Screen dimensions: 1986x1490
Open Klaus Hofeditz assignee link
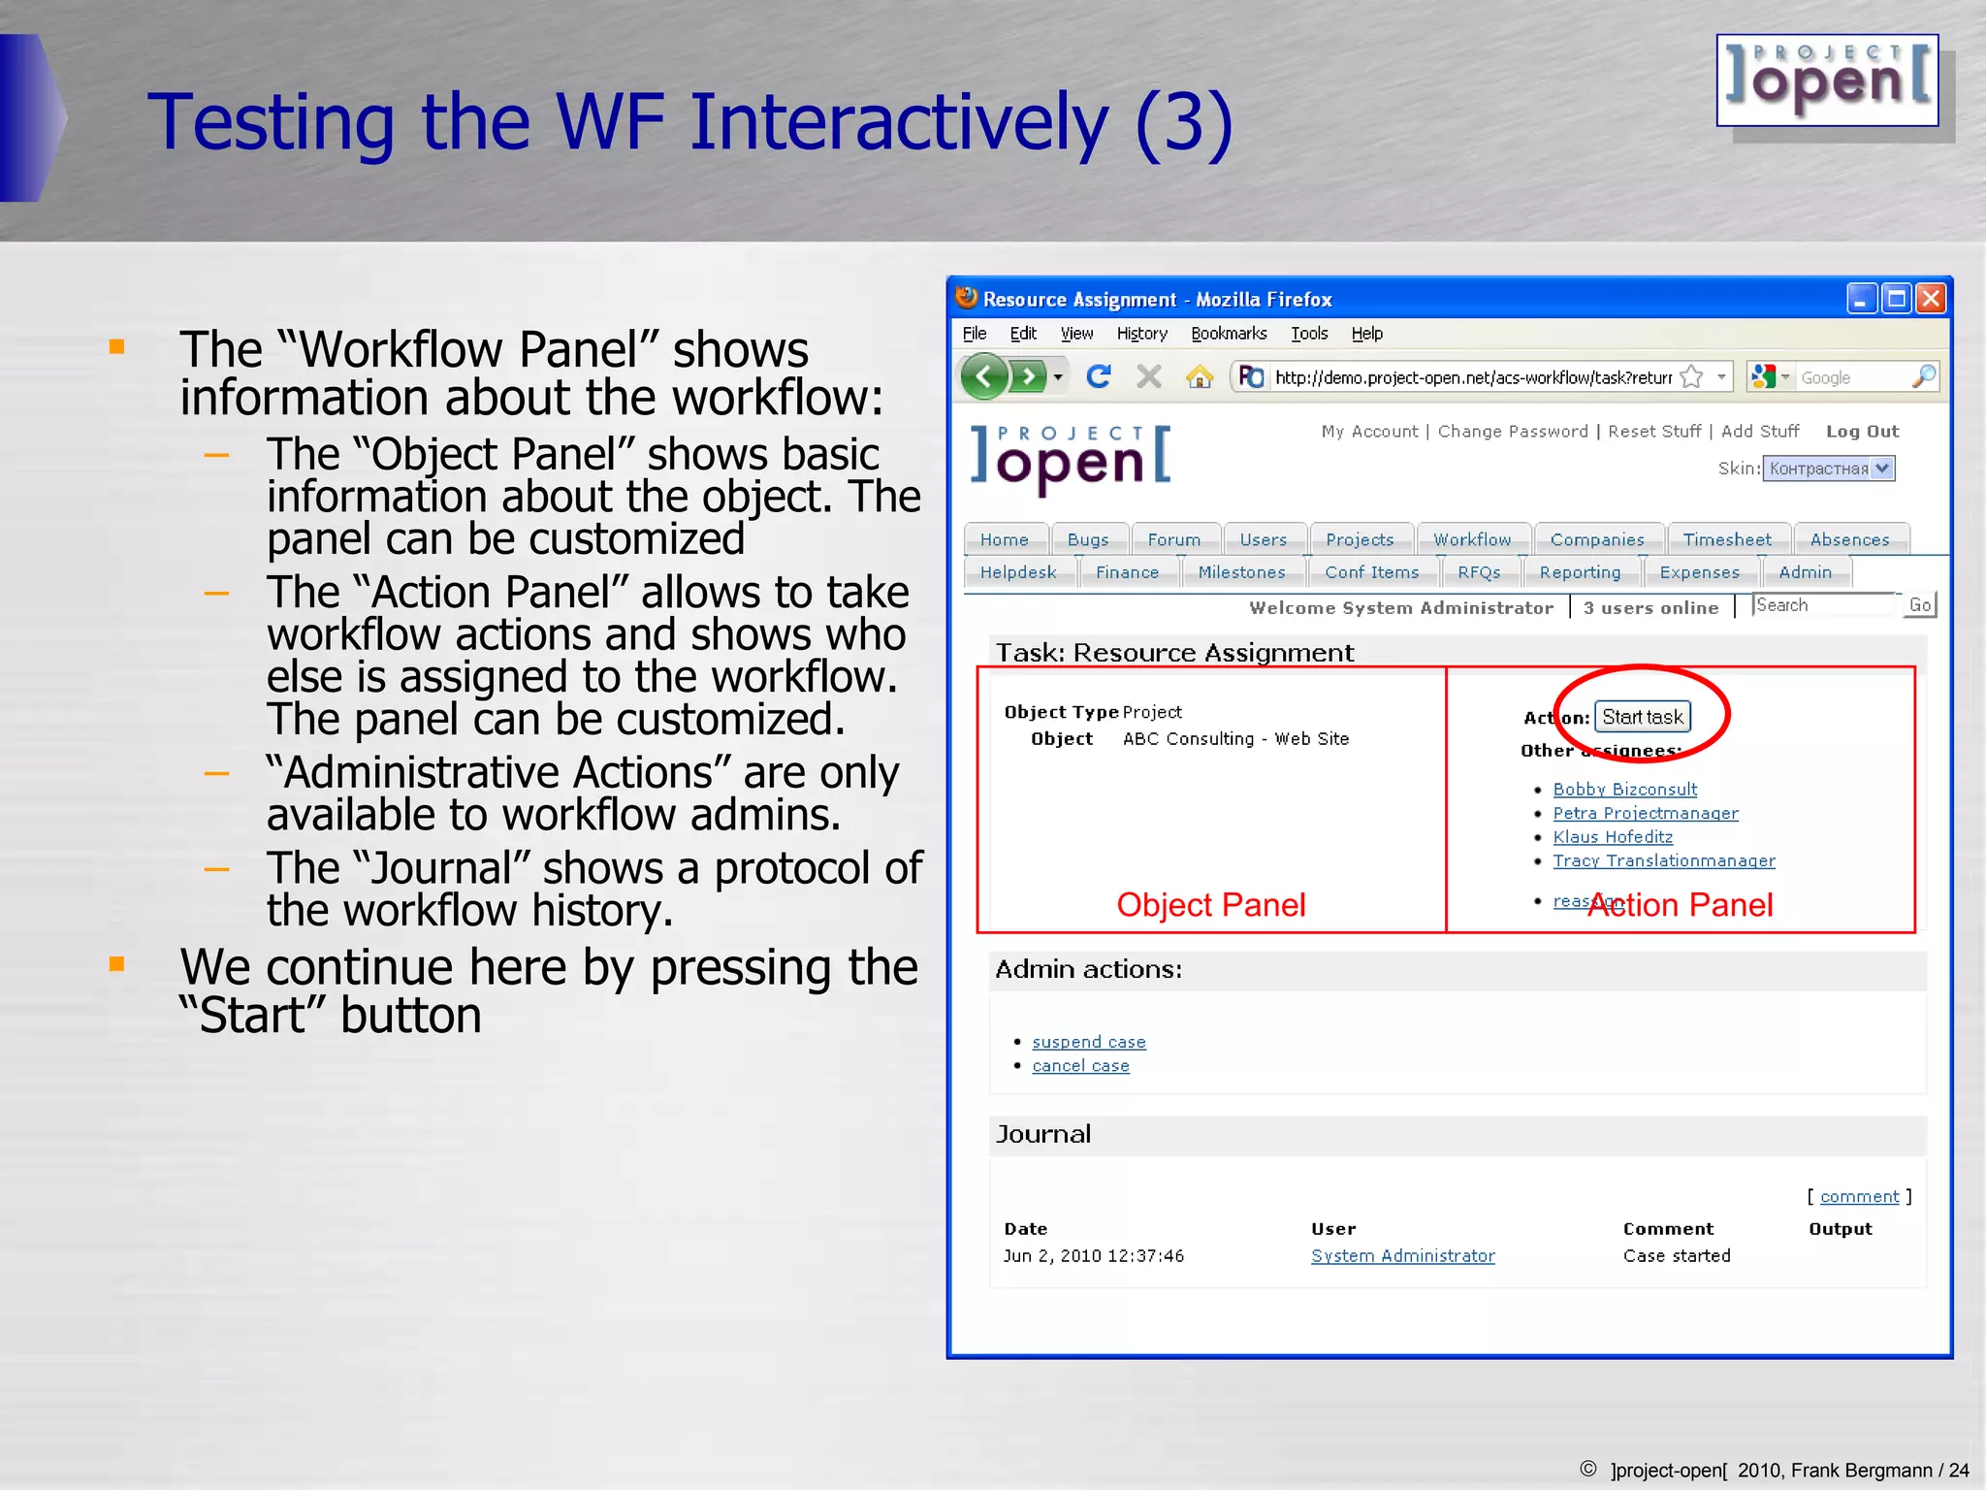tap(1613, 837)
